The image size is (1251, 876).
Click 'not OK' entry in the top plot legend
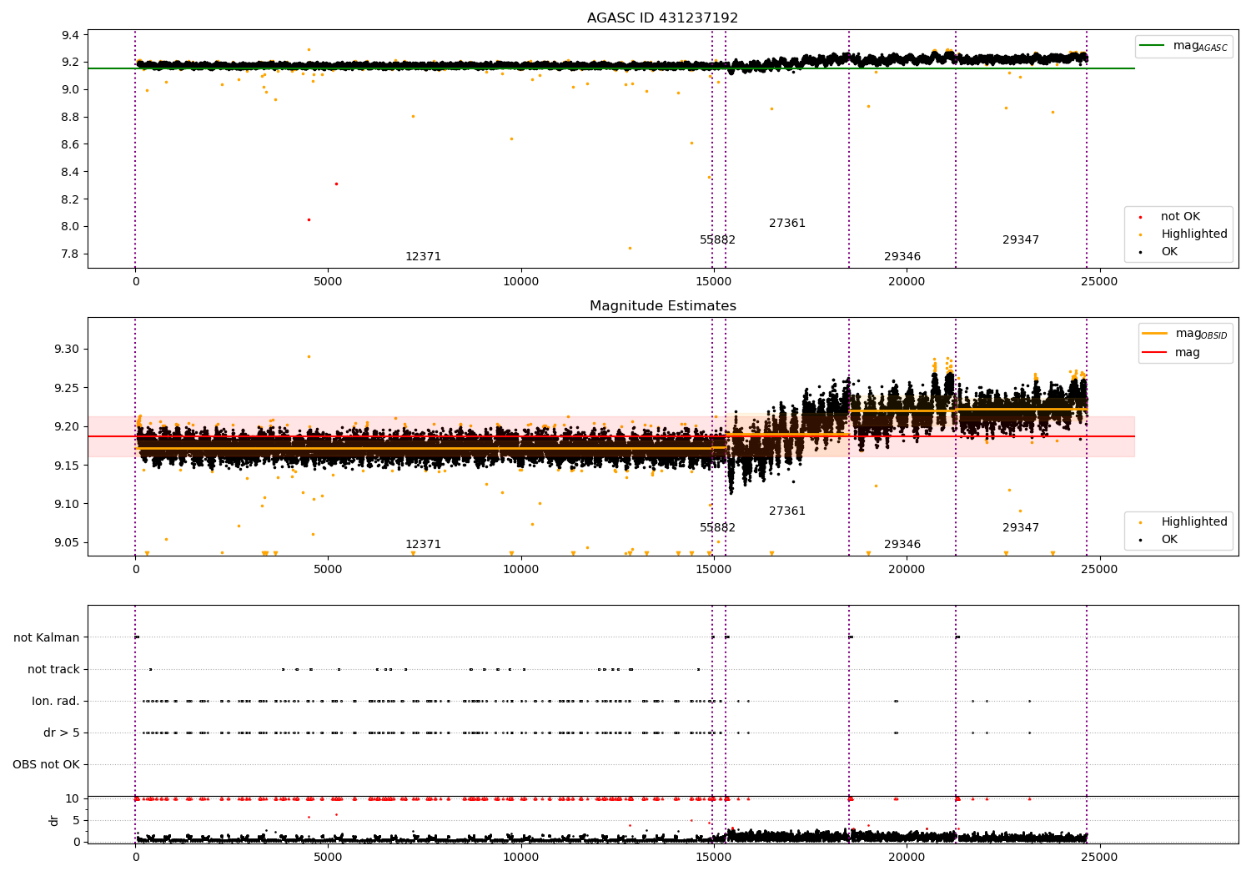pos(1180,217)
